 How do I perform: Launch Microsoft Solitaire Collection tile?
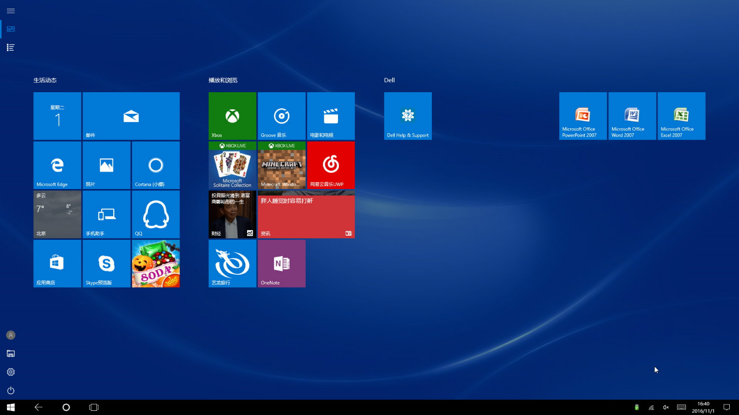coord(232,165)
